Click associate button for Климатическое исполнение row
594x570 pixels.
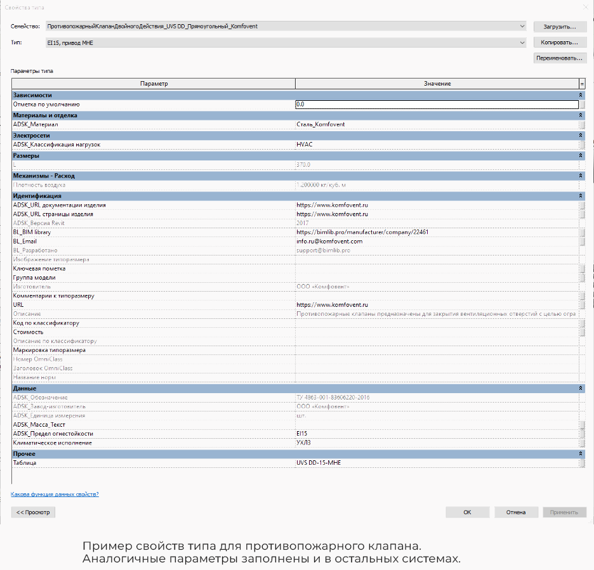(582, 443)
